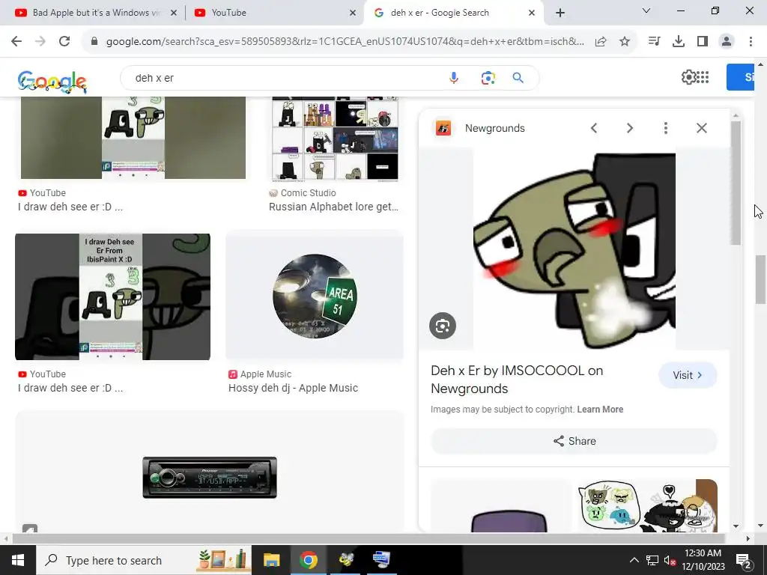Toggle Chrome side panel
767x575 pixels.
[x=703, y=42]
